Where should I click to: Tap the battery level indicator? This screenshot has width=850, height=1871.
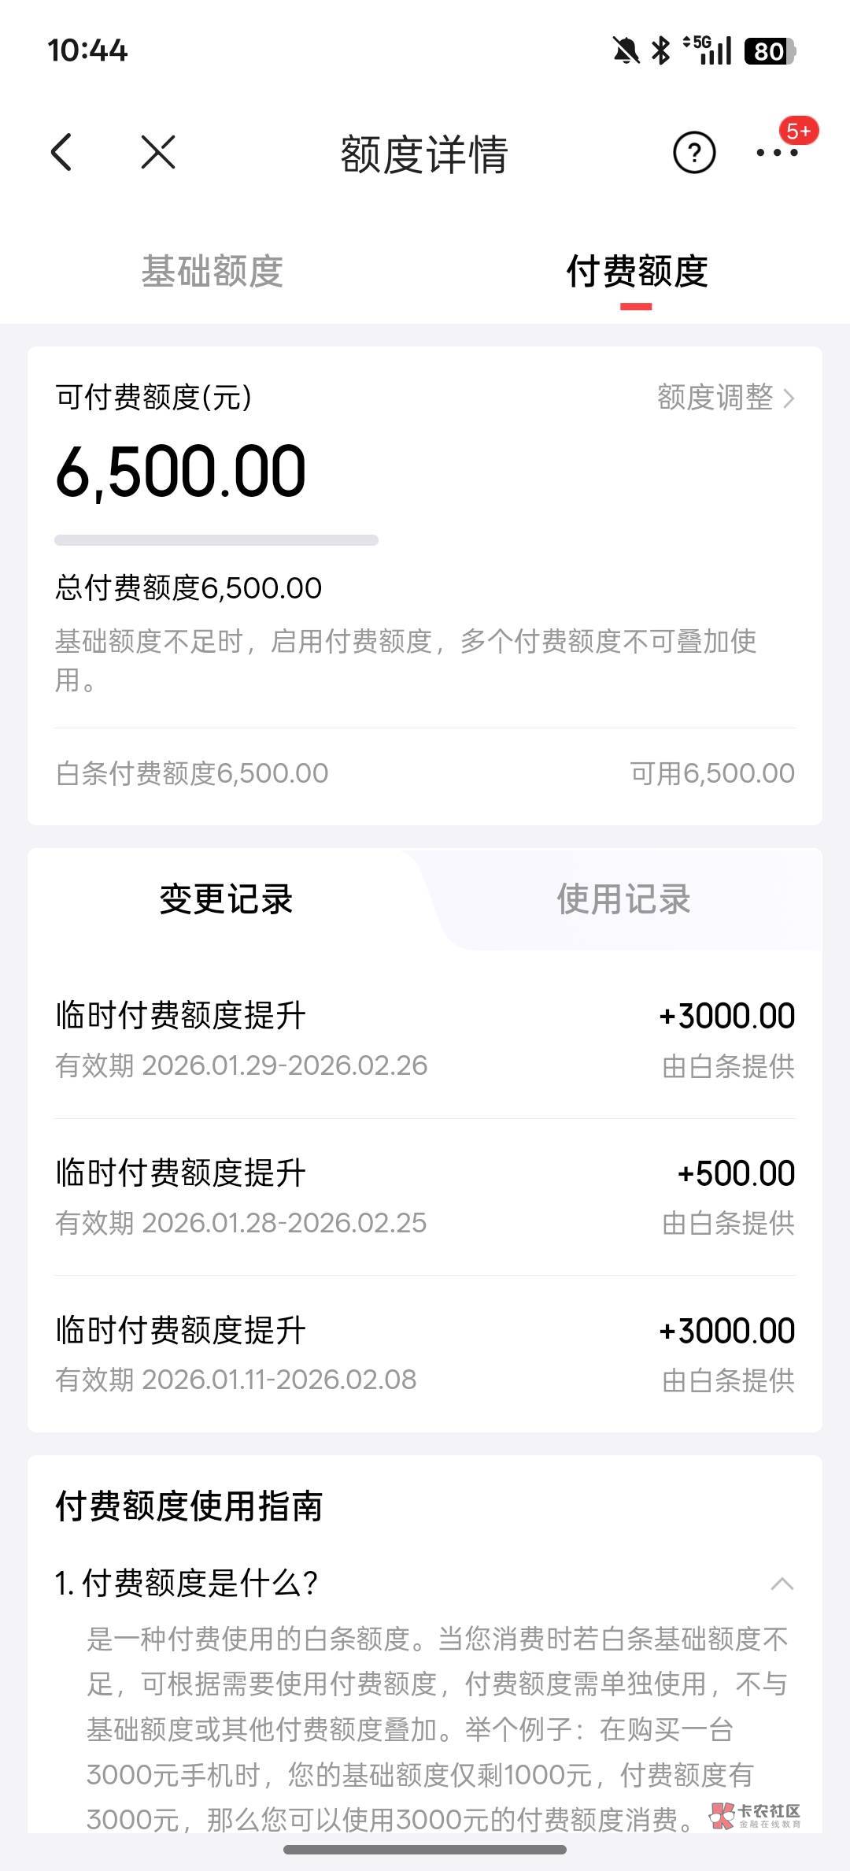(x=770, y=51)
